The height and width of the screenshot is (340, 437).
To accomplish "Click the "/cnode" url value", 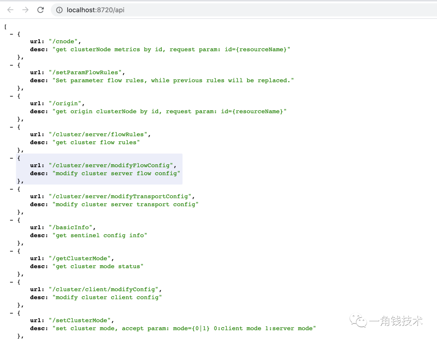I will click(63, 42).
